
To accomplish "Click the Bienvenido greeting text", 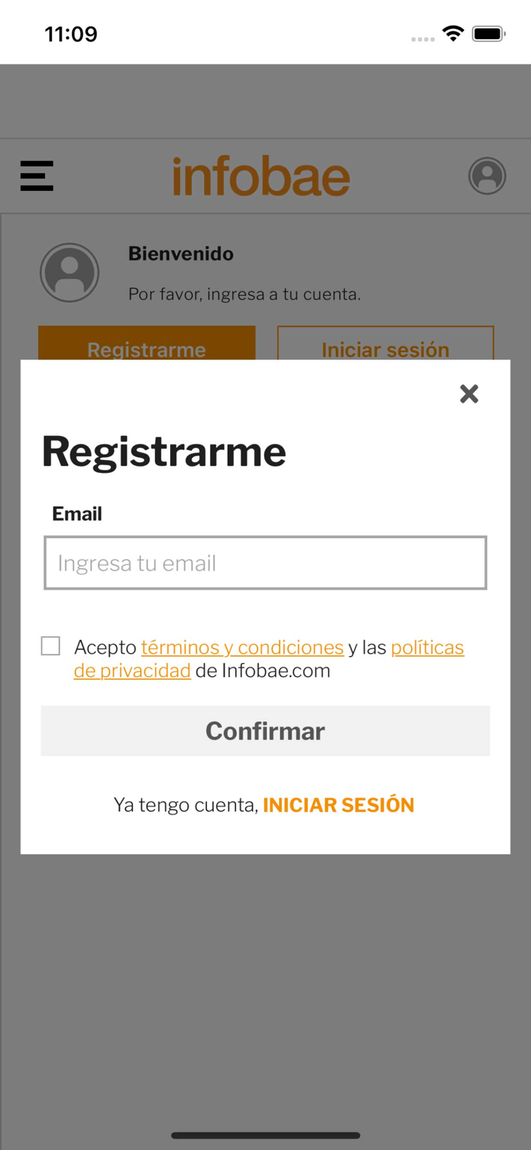I will coord(181,254).
